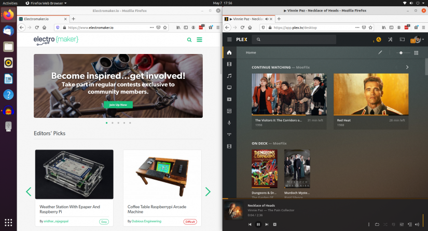428x231 pixels.
Task: Adjust the Plex poster size slider
Action: 403,53
